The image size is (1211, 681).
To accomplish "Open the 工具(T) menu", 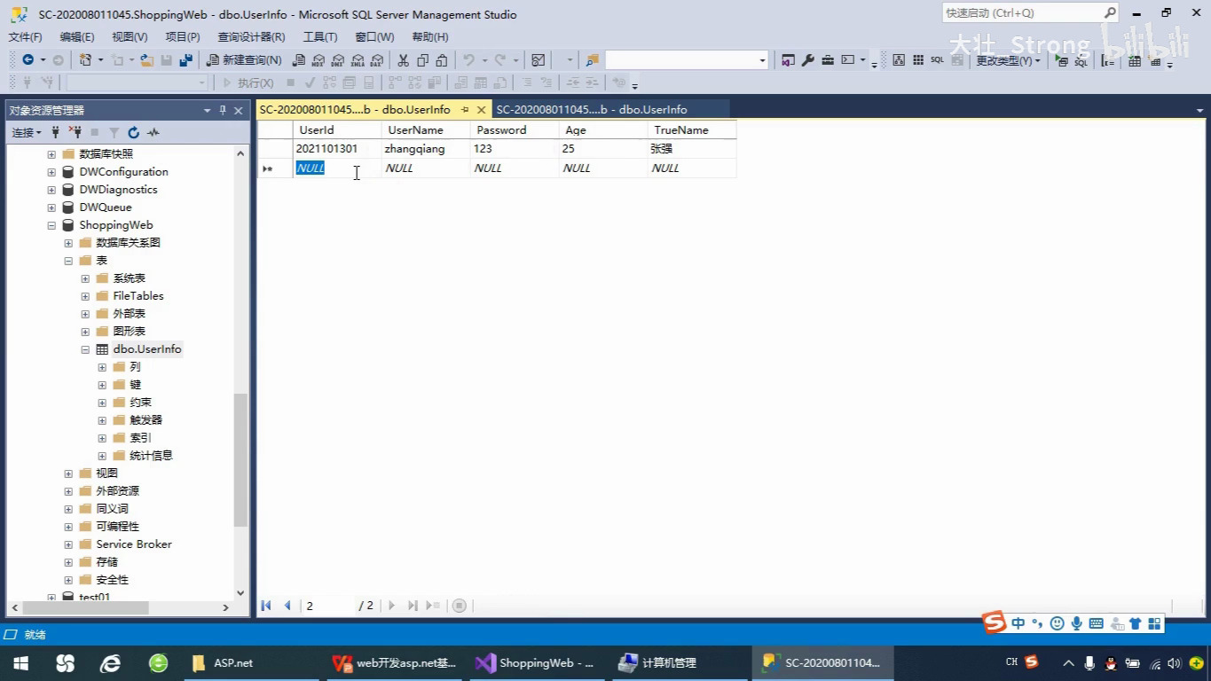I will click(x=320, y=36).
